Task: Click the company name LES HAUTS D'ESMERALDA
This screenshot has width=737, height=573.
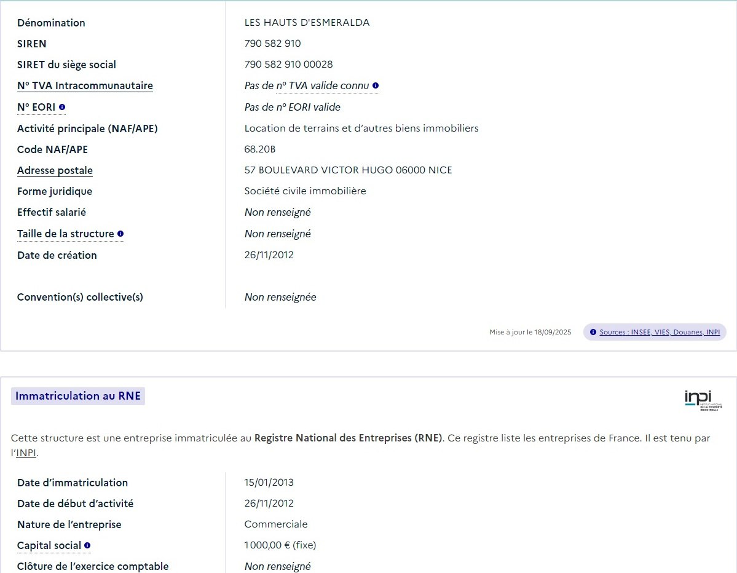Action: [x=307, y=23]
